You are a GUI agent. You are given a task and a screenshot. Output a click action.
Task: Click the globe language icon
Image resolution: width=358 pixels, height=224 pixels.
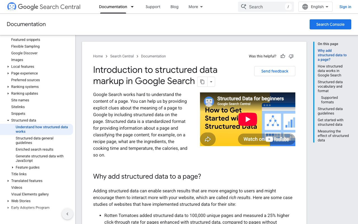coord(305,7)
